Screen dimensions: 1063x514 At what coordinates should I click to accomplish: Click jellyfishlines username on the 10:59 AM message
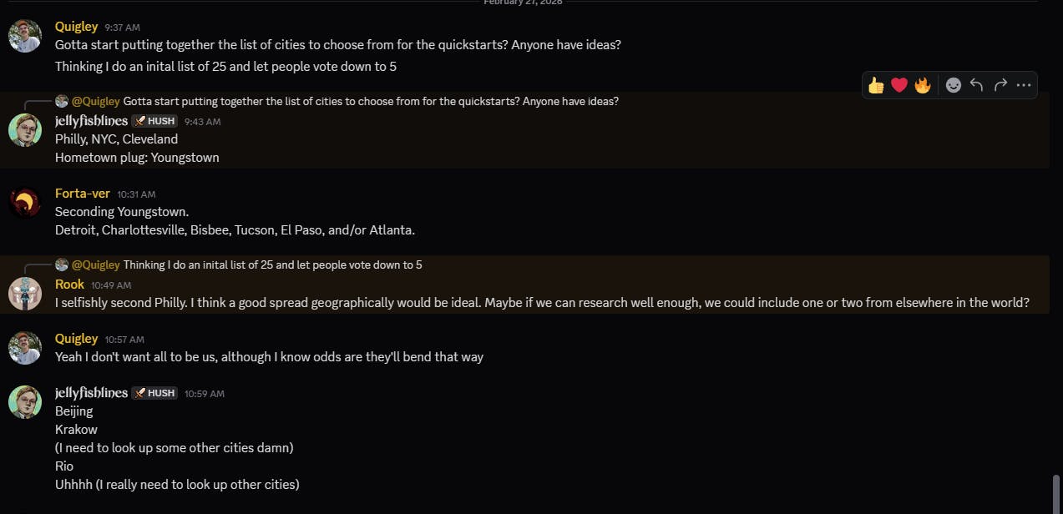pos(91,393)
